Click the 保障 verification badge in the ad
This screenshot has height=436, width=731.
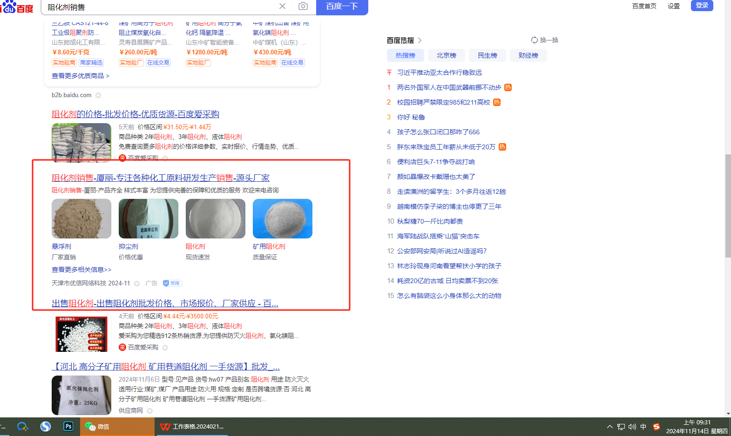(x=172, y=283)
